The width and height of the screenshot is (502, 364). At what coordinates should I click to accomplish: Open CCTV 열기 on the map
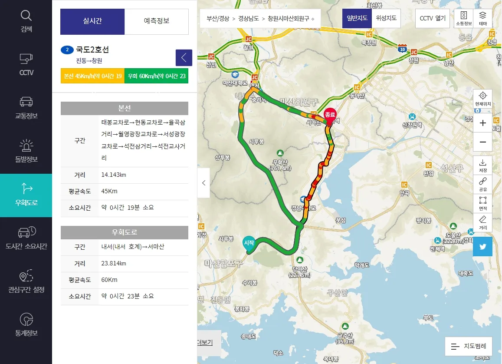pyautogui.click(x=432, y=19)
